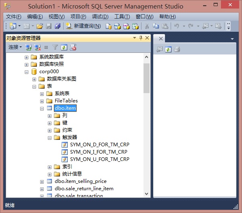Viewport: 242px width, 213px height.
Task: Select trigger SYM_ON_I_FOR_TM_CRP
Action: (x=99, y=152)
